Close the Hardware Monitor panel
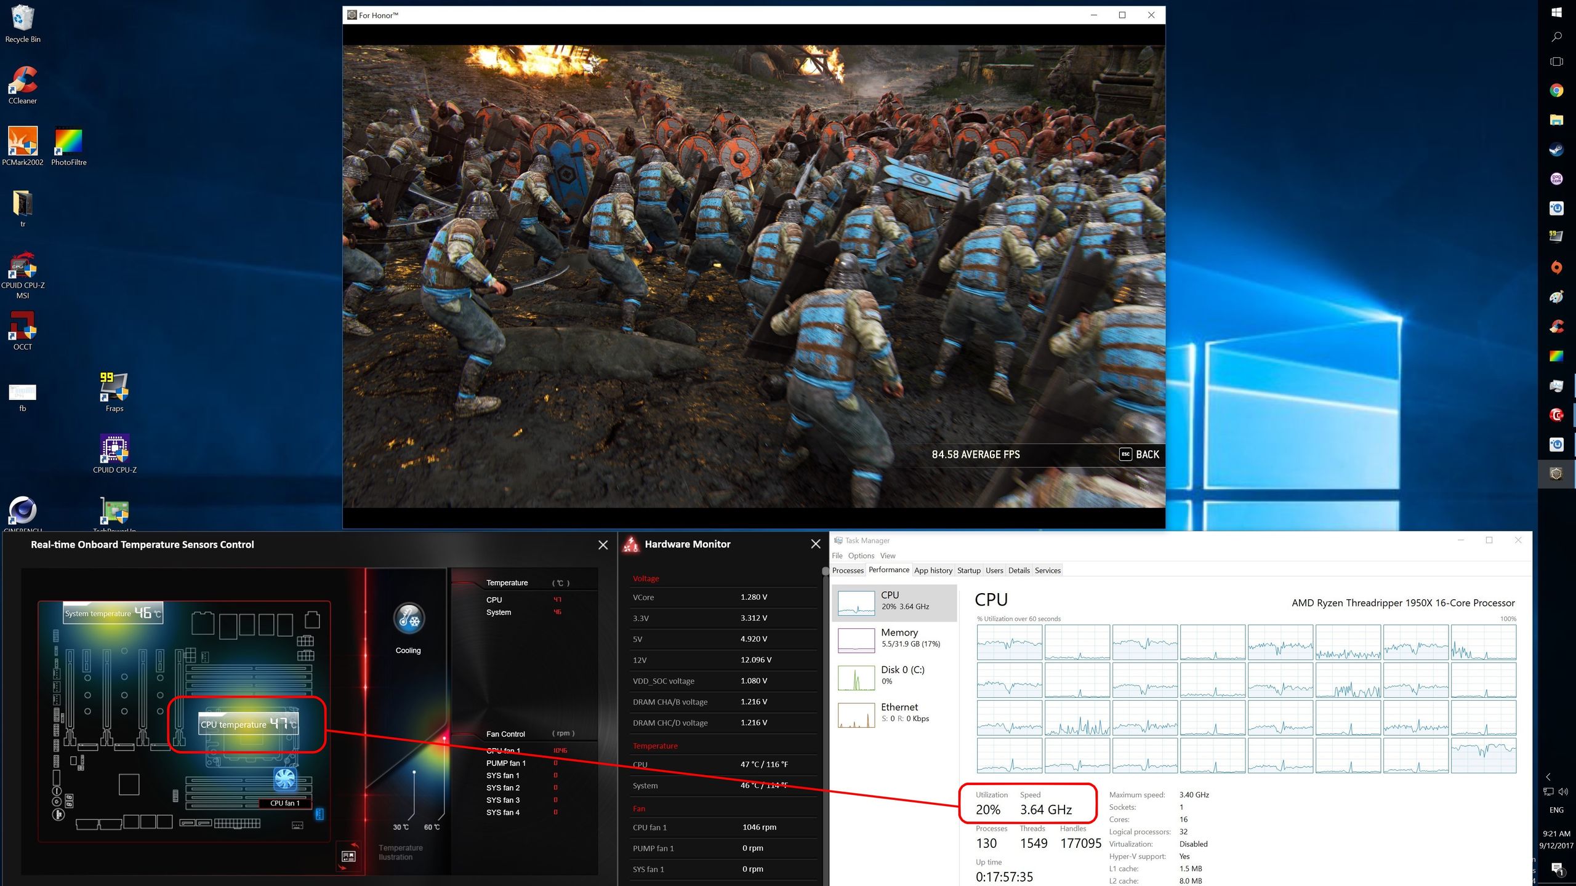Image resolution: width=1576 pixels, height=886 pixels. click(816, 544)
